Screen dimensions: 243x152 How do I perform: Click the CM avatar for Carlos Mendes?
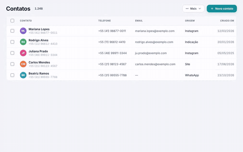(23, 64)
